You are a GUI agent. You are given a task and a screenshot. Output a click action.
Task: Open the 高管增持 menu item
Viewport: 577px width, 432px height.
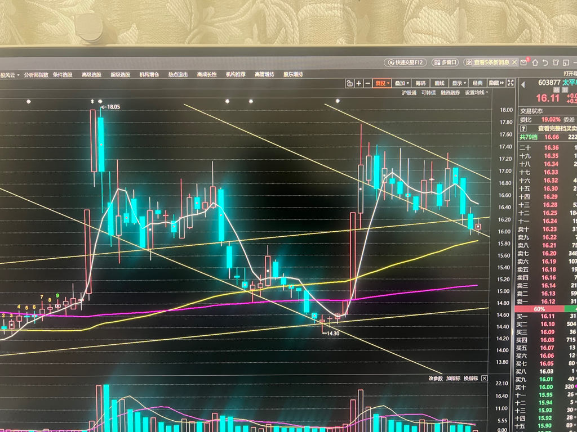click(264, 75)
